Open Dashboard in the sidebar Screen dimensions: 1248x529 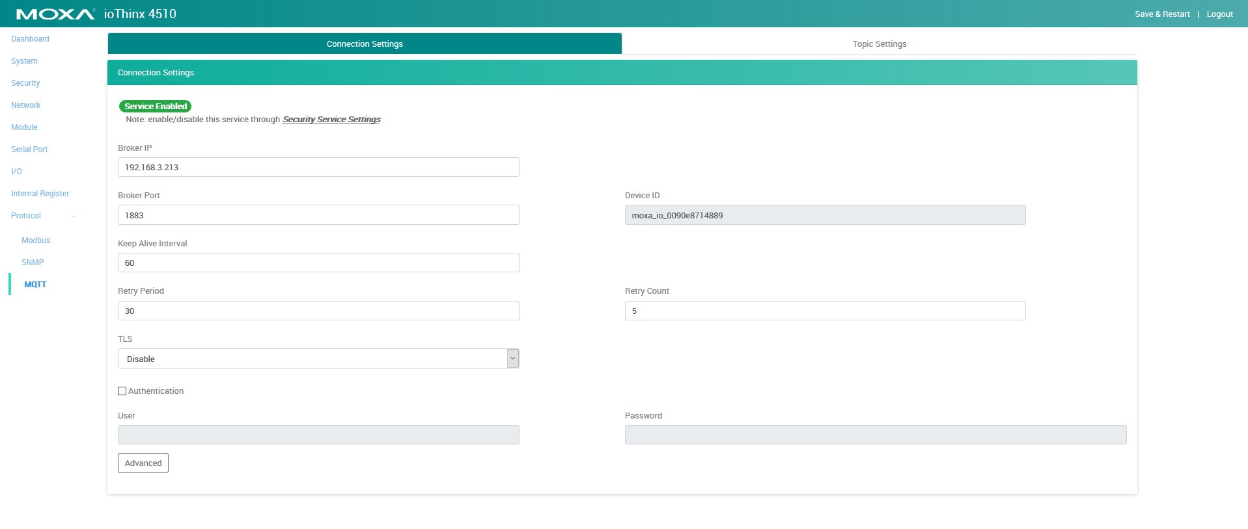click(30, 39)
